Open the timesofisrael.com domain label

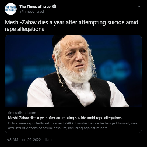coord(22,113)
